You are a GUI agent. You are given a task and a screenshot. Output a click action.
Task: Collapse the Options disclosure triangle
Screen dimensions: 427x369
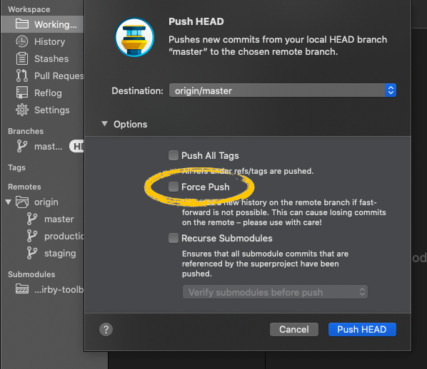click(x=104, y=124)
